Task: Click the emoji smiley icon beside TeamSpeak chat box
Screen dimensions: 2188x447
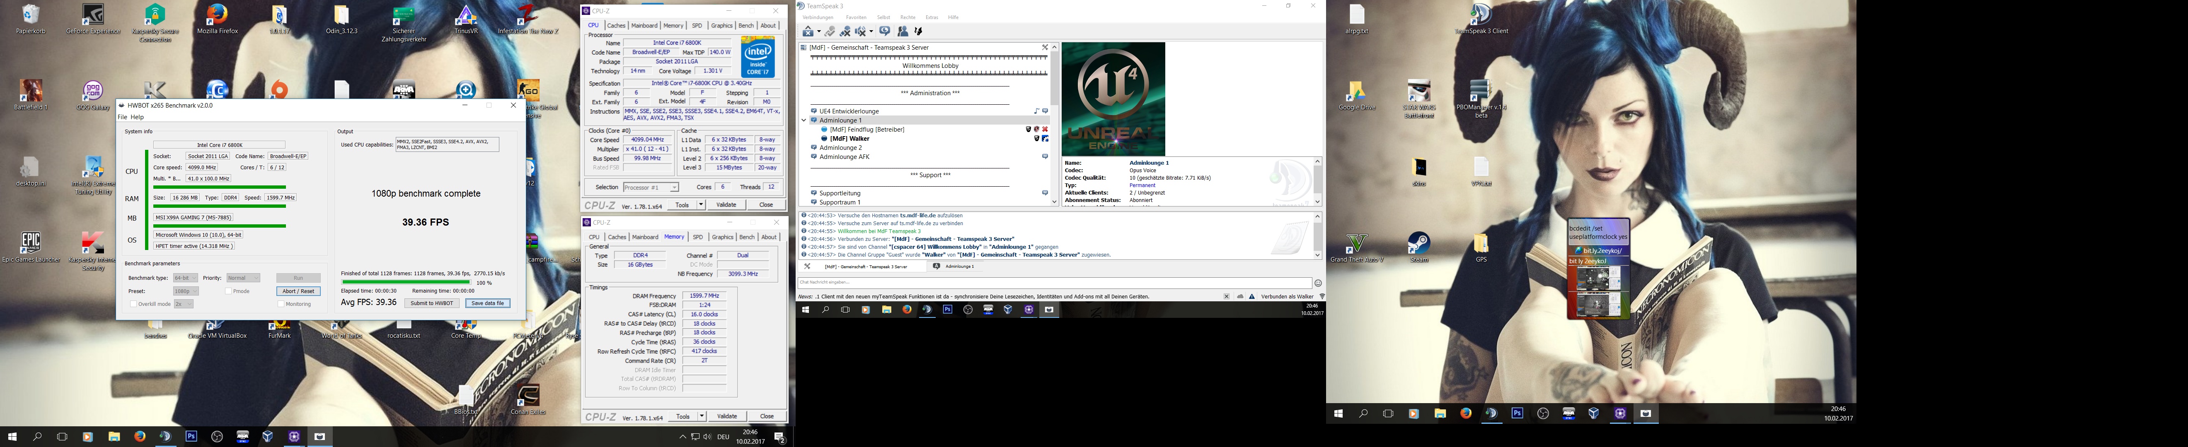Action: pyautogui.click(x=1318, y=283)
